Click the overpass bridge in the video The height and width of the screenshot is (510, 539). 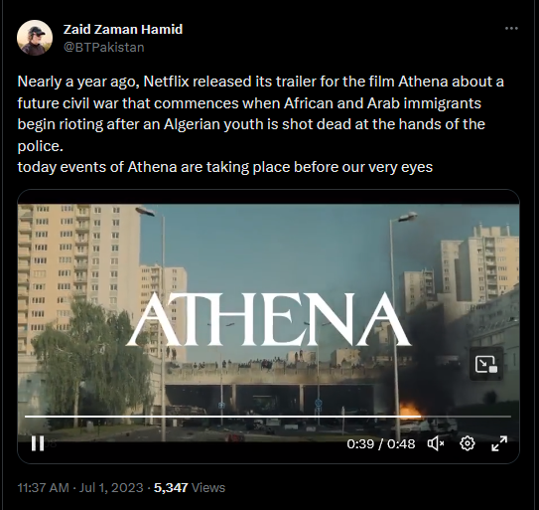click(x=272, y=376)
